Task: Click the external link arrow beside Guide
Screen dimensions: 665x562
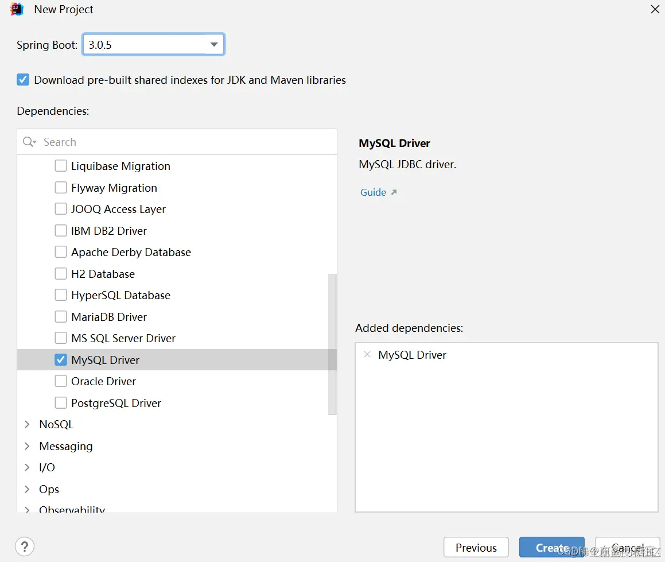Action: [394, 192]
